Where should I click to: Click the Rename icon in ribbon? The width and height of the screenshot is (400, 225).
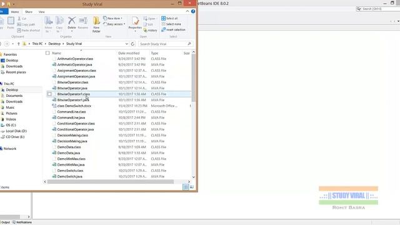click(83, 23)
